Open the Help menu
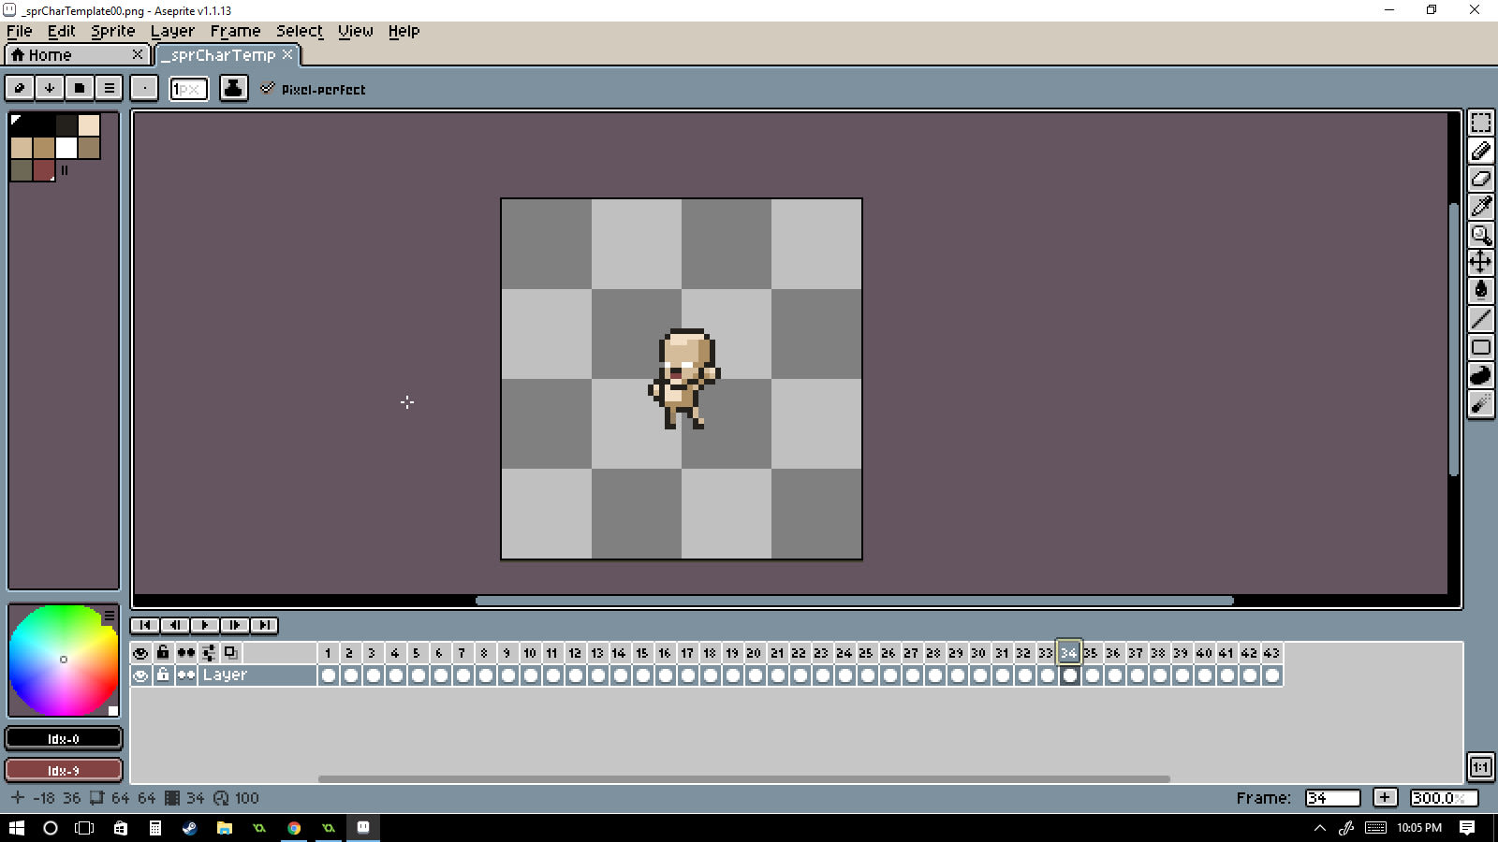 404,31
